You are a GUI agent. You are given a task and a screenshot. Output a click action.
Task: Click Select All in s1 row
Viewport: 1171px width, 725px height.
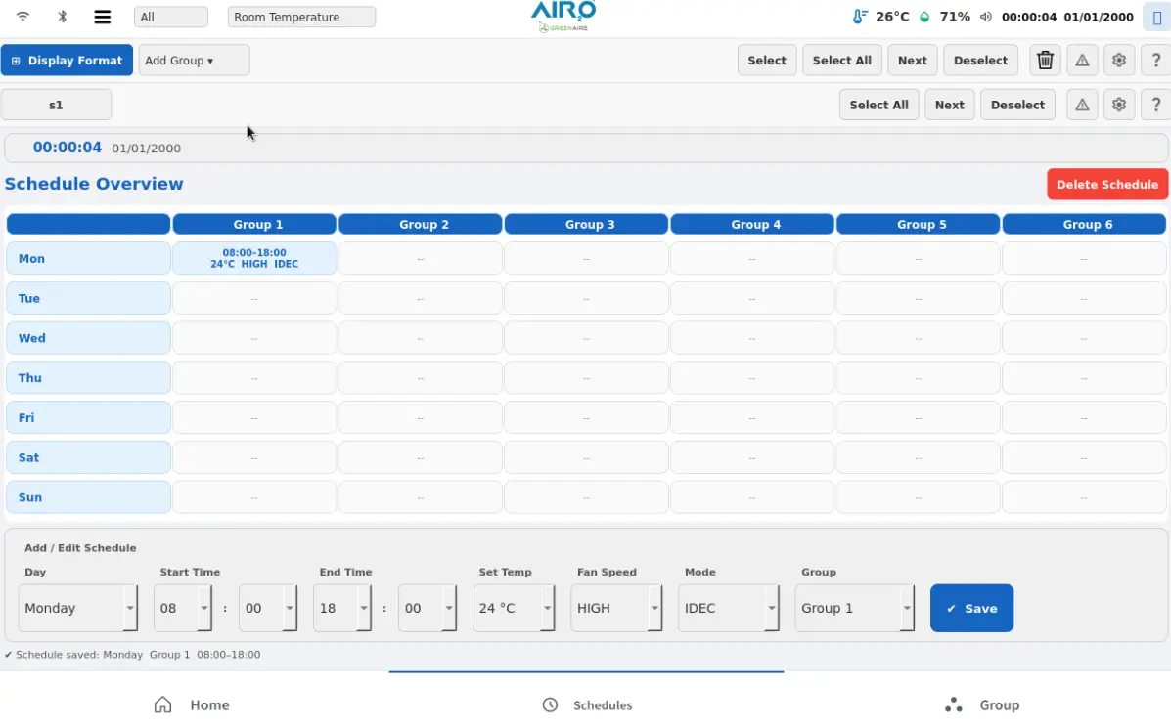[x=879, y=105]
